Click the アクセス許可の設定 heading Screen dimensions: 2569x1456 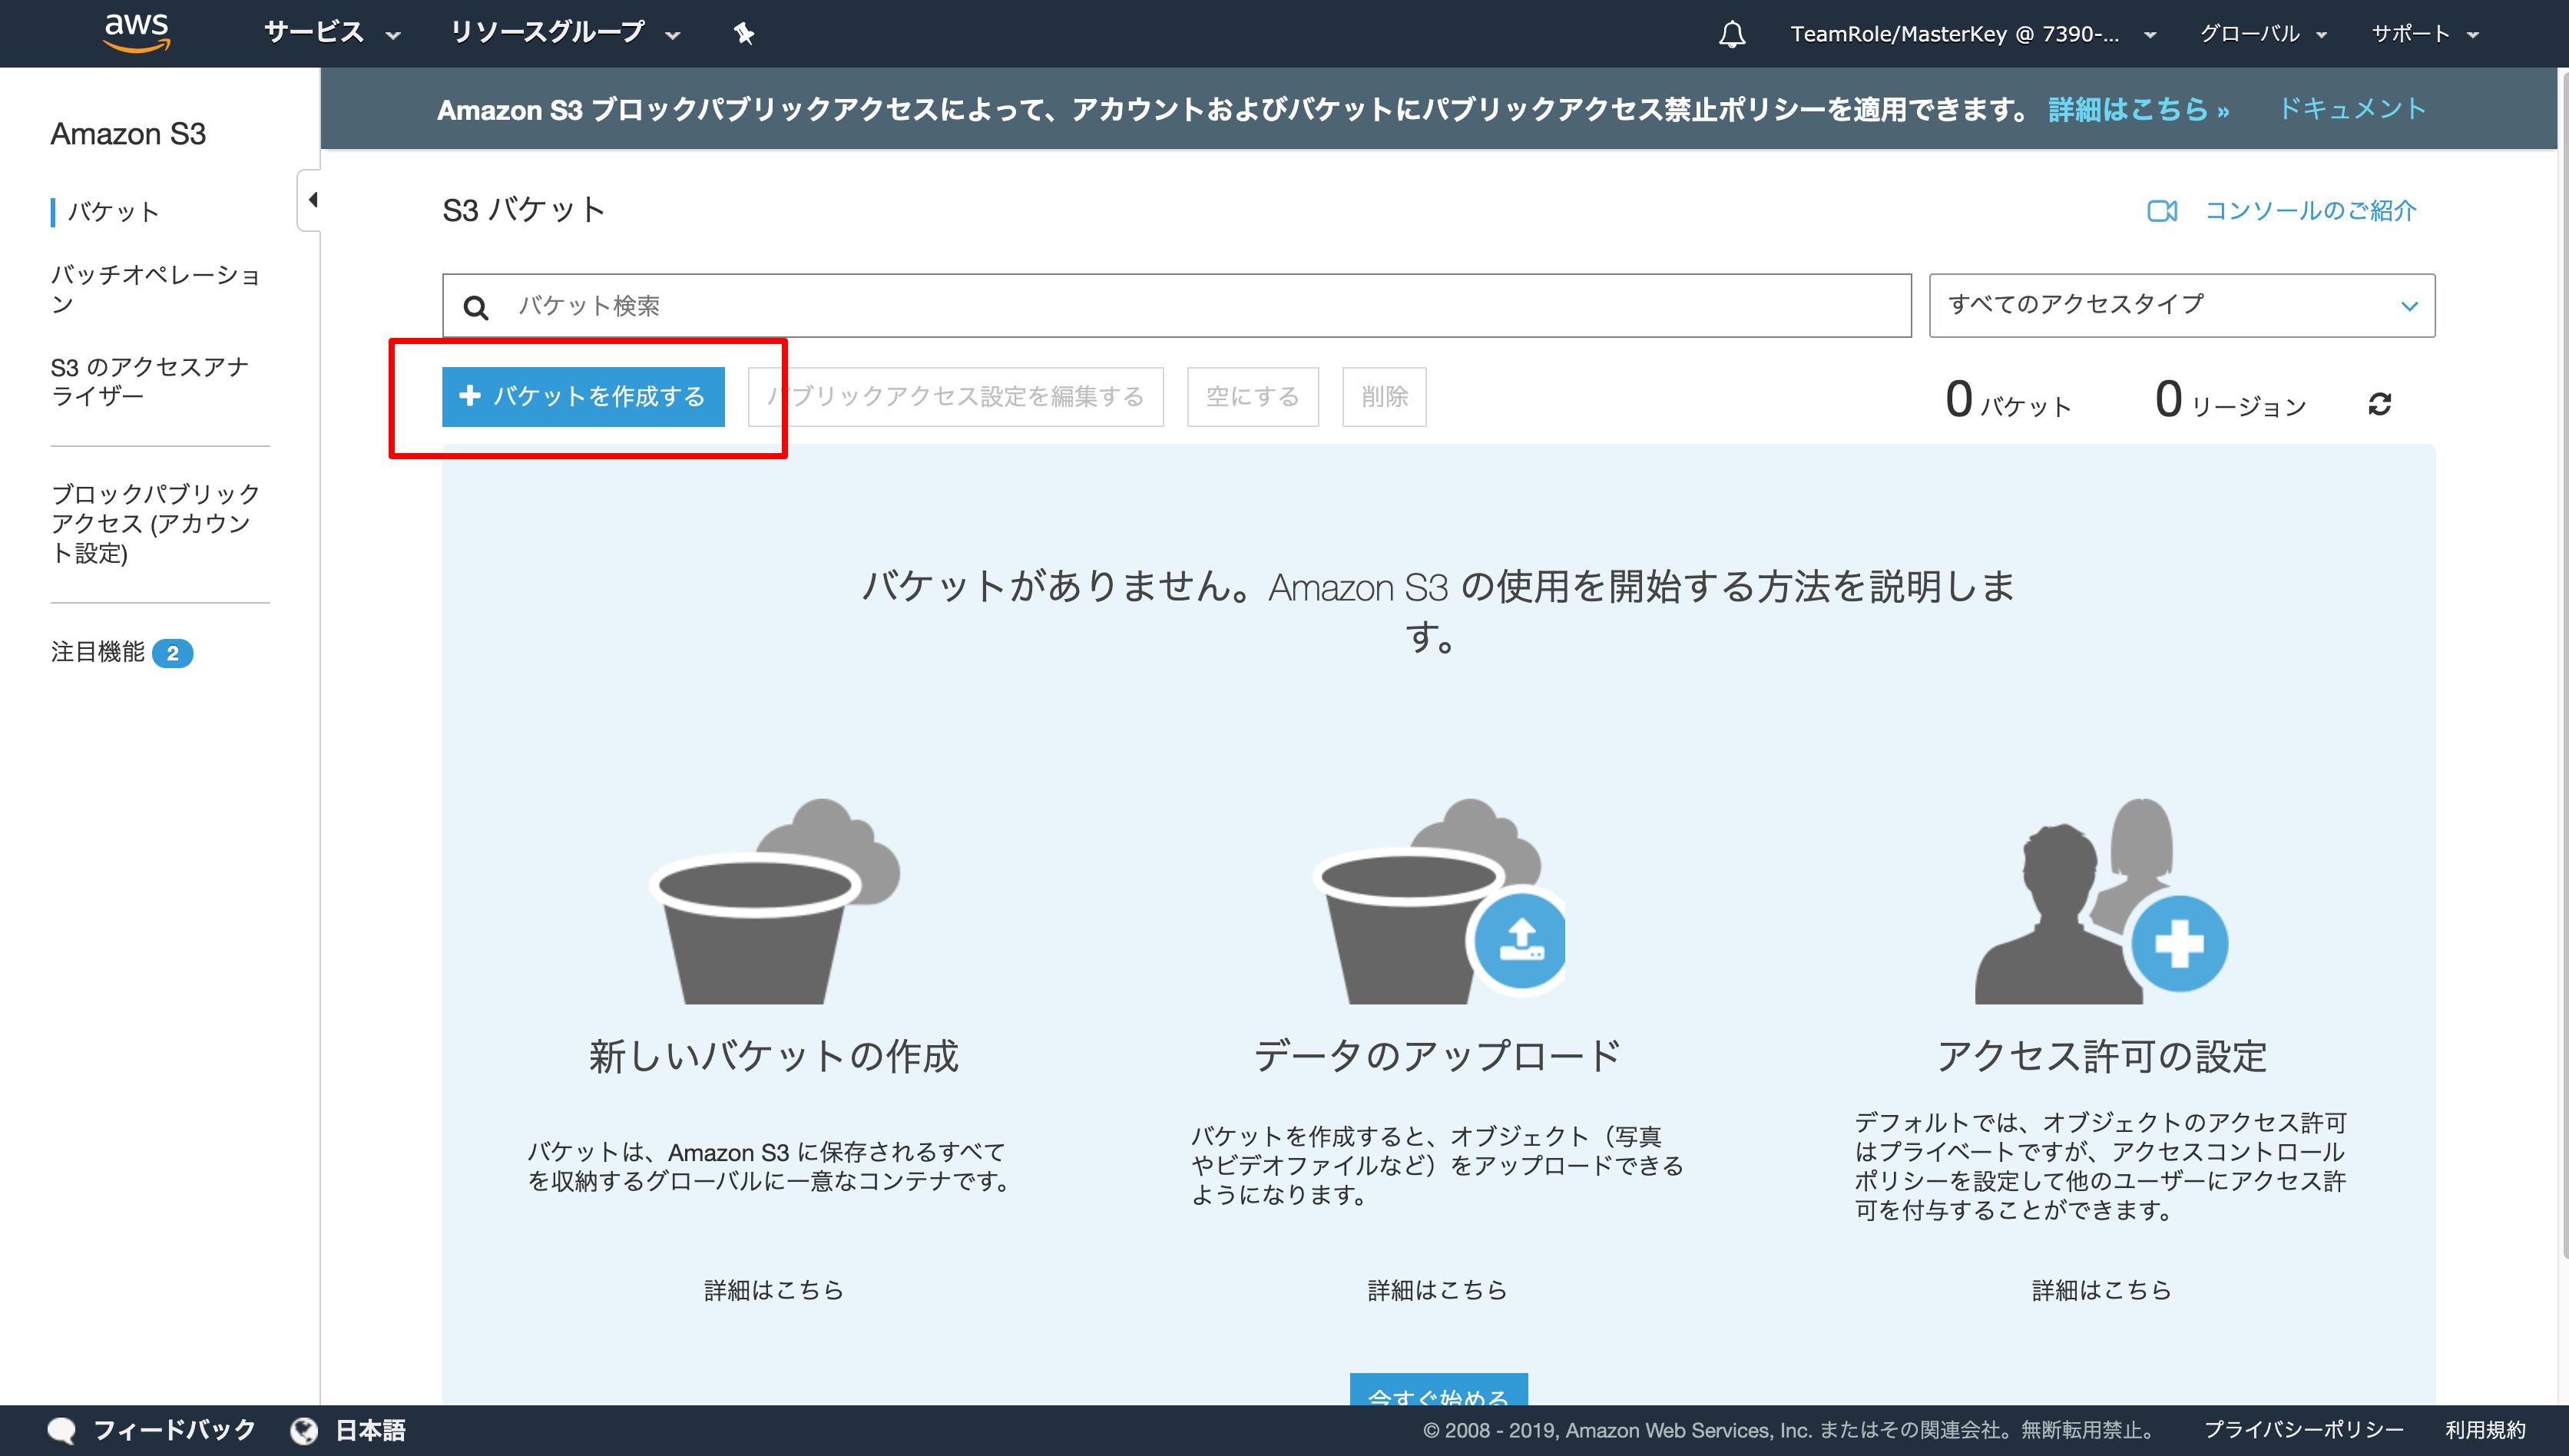[2101, 1056]
